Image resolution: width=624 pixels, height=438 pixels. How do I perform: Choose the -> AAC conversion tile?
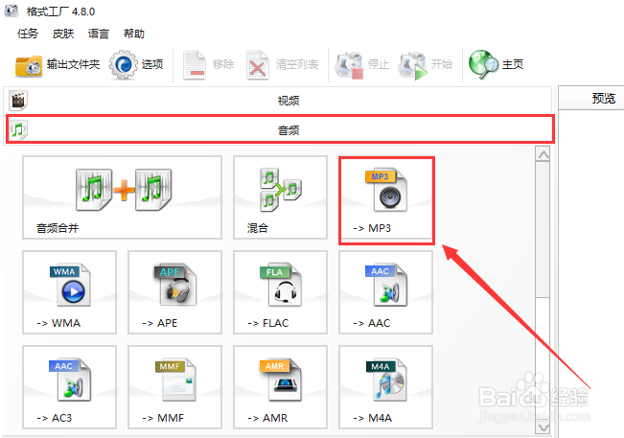(x=386, y=292)
